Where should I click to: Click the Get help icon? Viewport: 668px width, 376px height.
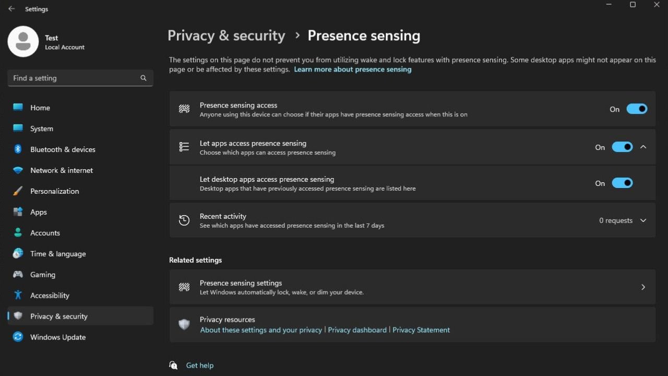pos(174,366)
